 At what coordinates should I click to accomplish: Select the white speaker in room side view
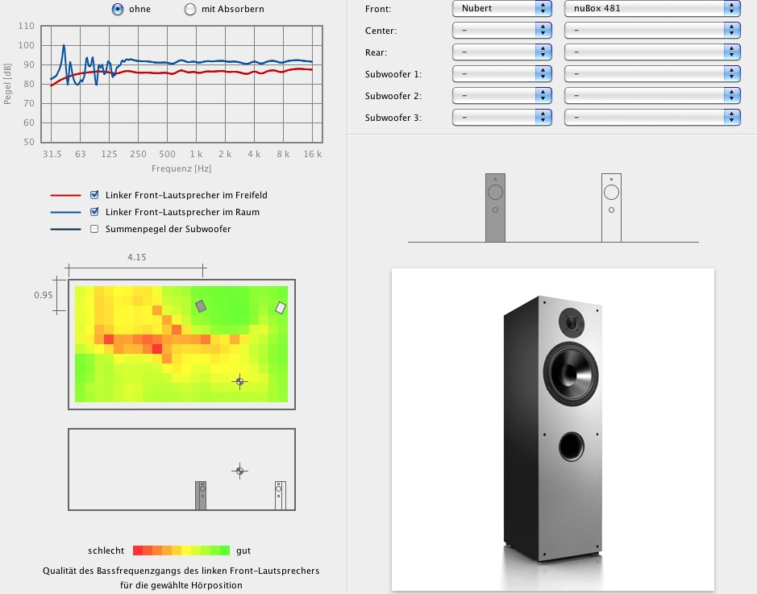coord(280,495)
